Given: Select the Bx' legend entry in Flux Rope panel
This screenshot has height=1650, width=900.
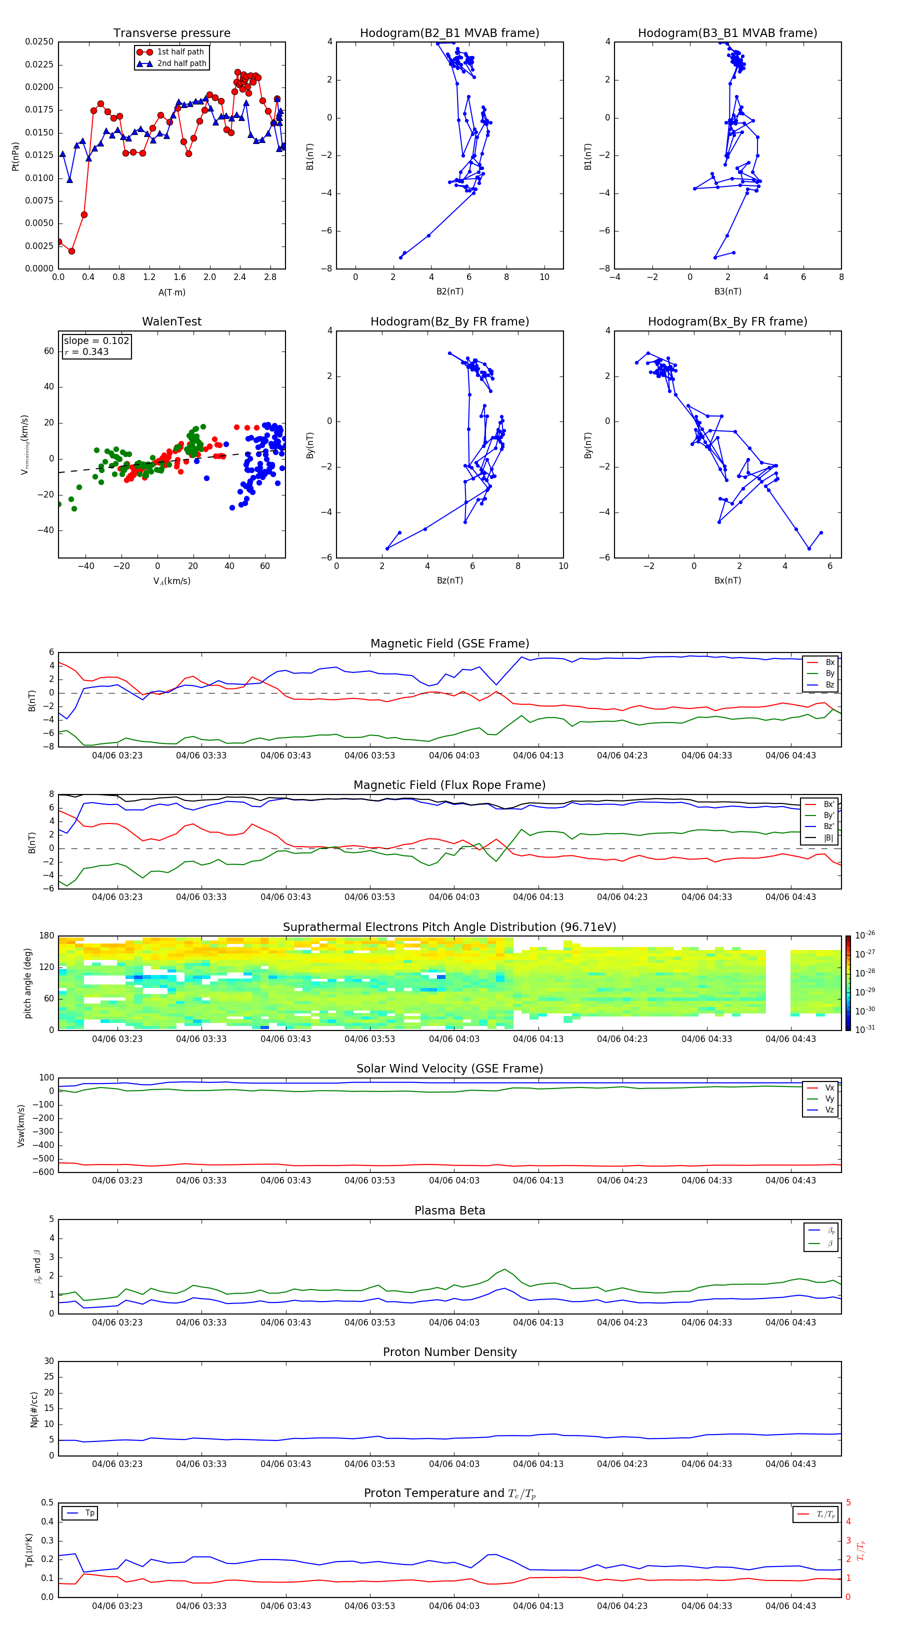Looking at the screenshot, I should click(x=820, y=804).
